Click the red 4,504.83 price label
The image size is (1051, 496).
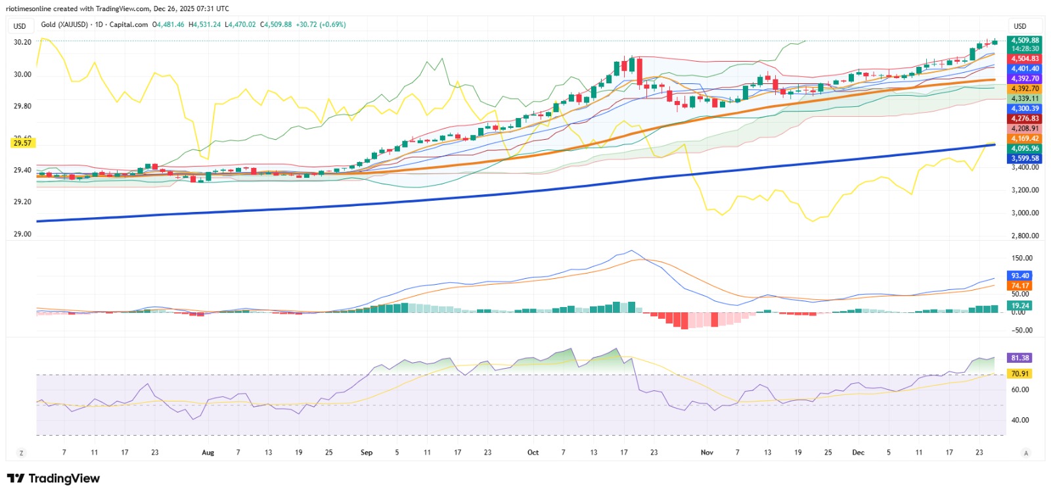1025,59
